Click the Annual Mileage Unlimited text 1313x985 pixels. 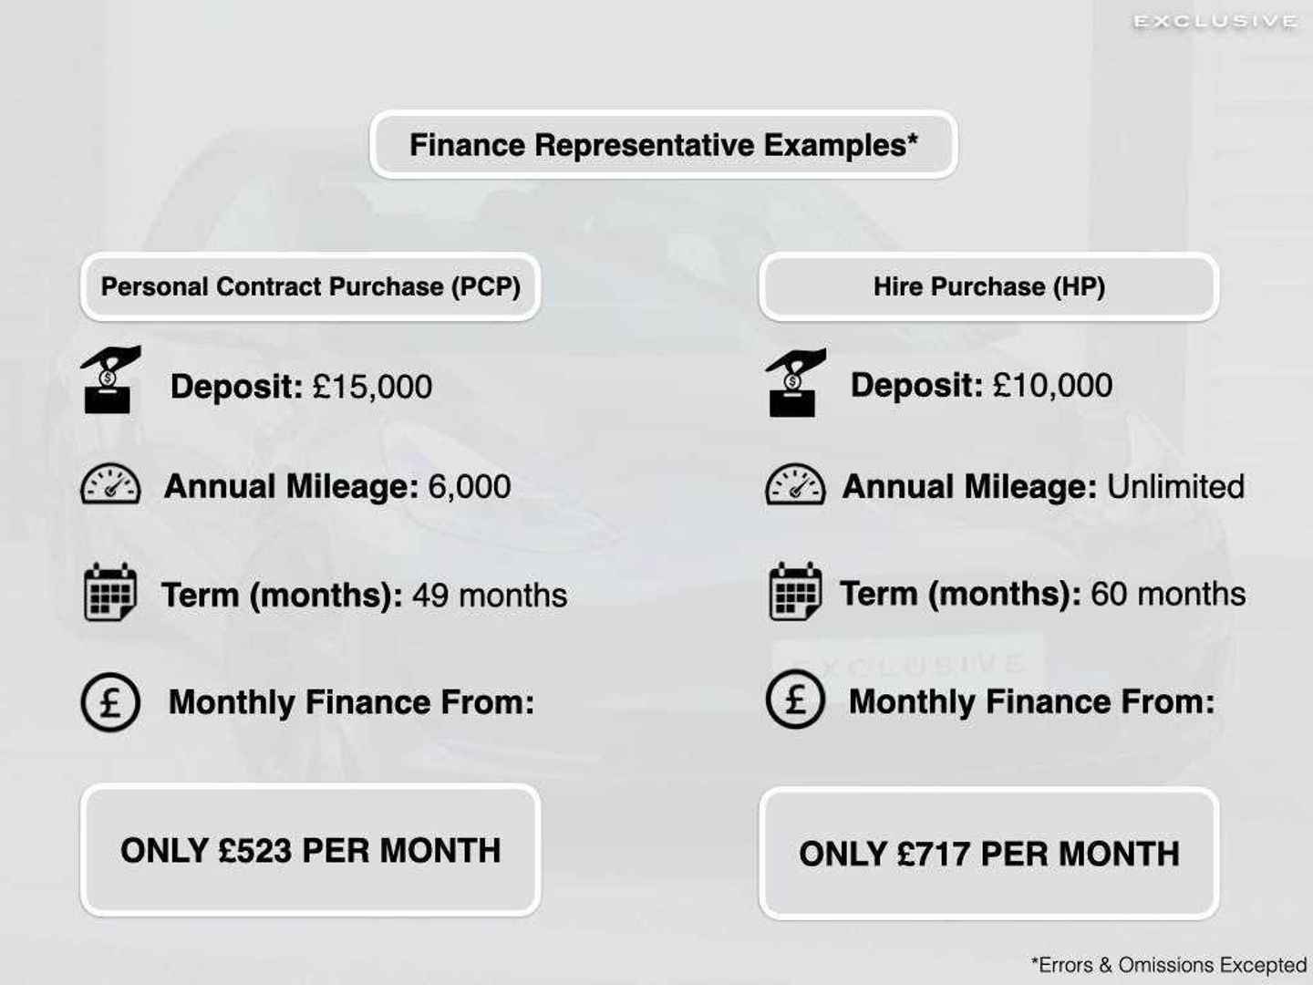tap(1043, 486)
